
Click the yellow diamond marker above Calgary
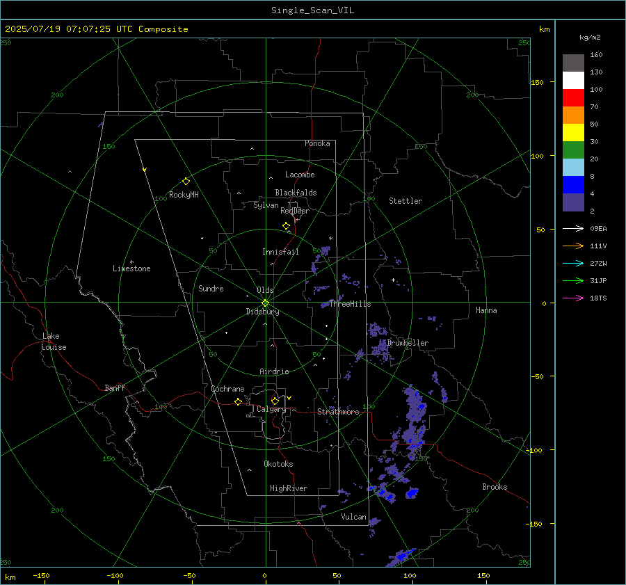[x=275, y=401]
